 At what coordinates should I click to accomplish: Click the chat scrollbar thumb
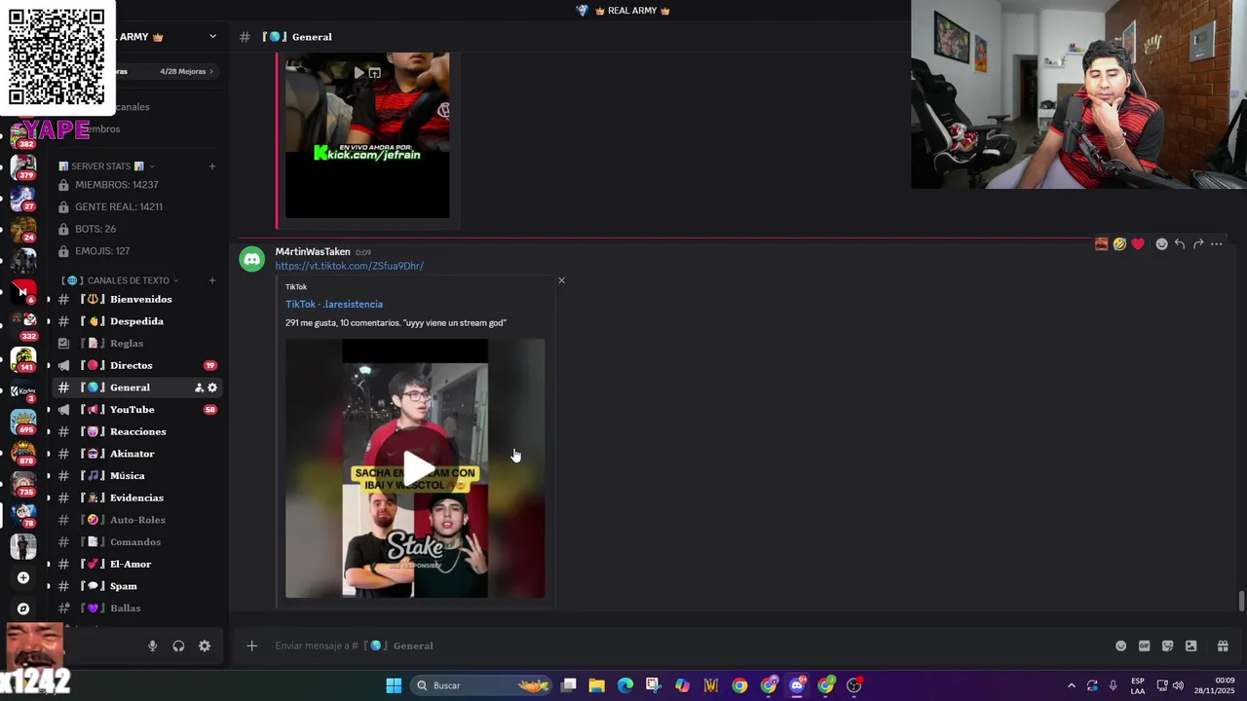coord(1241,601)
